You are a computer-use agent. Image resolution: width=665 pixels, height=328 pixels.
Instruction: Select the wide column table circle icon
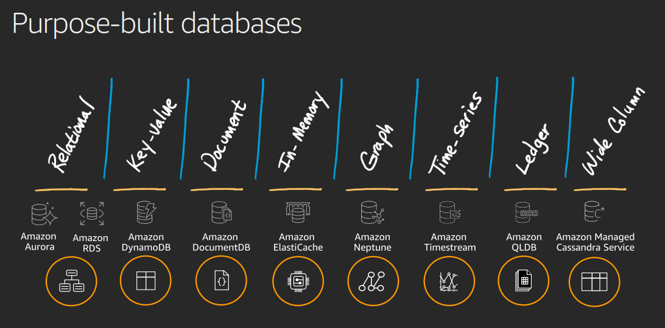pyautogui.click(x=594, y=281)
